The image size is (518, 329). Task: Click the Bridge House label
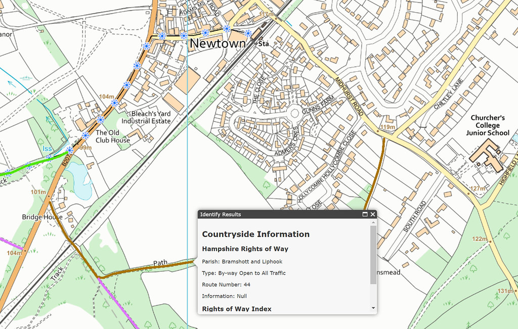point(42,217)
